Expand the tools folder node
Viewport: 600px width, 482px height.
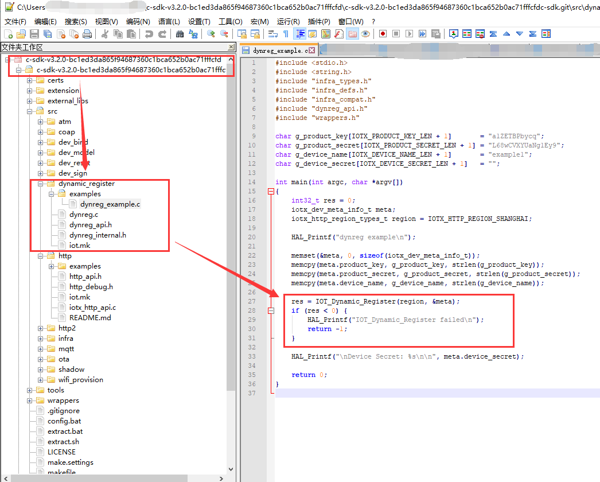point(29,391)
